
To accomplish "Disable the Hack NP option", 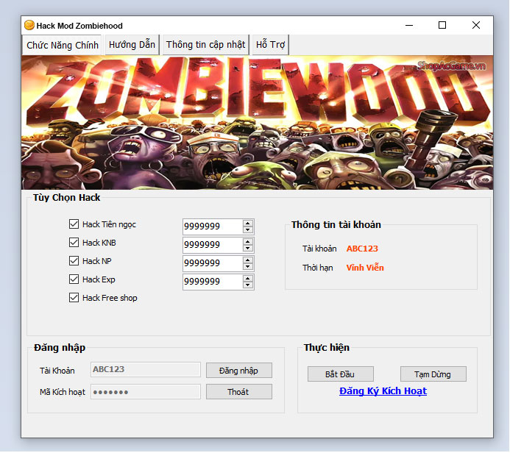I will pyautogui.click(x=74, y=261).
